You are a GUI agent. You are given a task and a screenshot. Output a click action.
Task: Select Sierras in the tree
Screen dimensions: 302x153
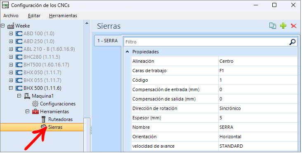[x=55, y=127]
